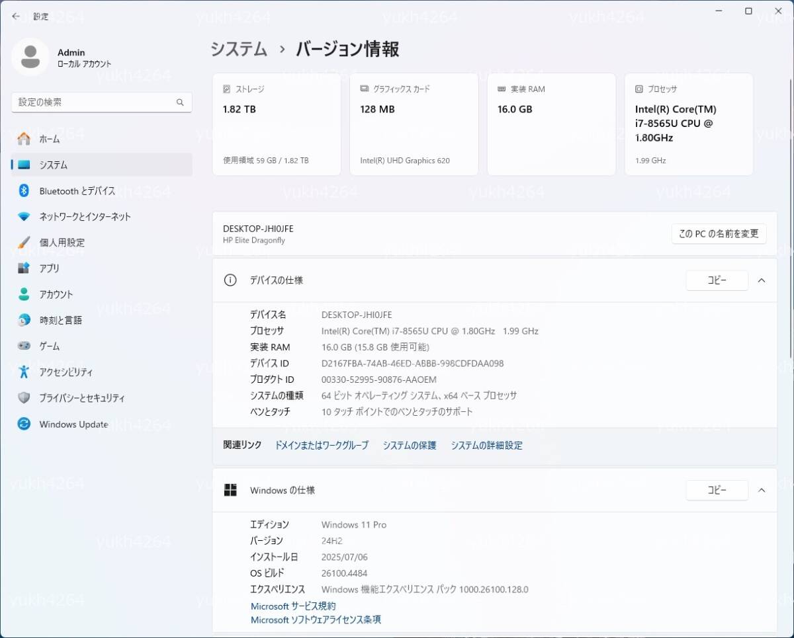Select device ID value D2167FBA-74AB-46ED-ABBB-998CDFDAA098
Viewport: 794px width, 638px height.
click(412, 364)
